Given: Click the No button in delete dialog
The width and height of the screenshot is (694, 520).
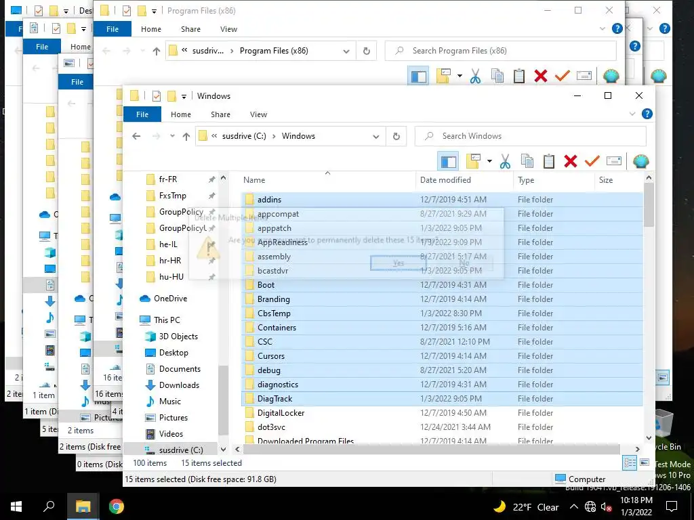Looking at the screenshot, I should [x=464, y=263].
